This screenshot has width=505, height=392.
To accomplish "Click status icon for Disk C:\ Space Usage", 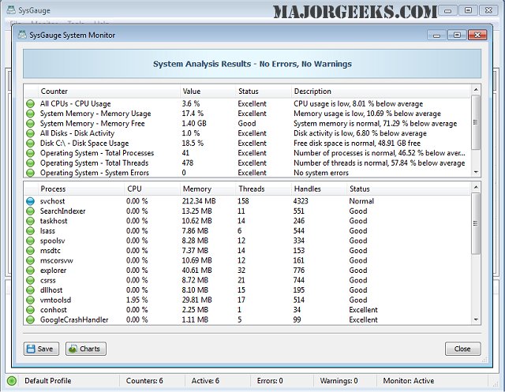I will [x=30, y=144].
